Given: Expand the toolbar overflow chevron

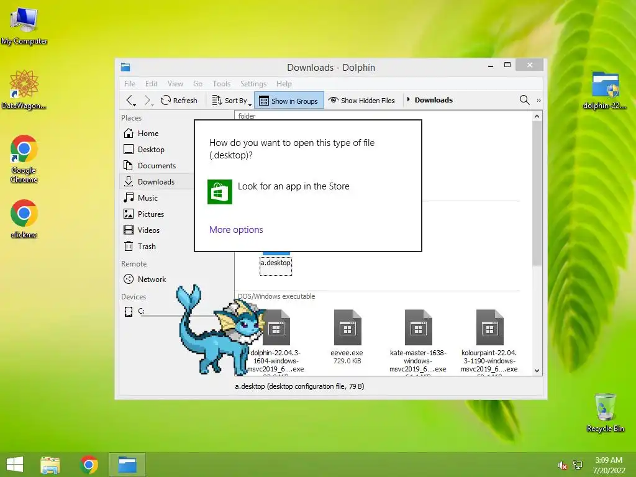Looking at the screenshot, I should [x=538, y=100].
